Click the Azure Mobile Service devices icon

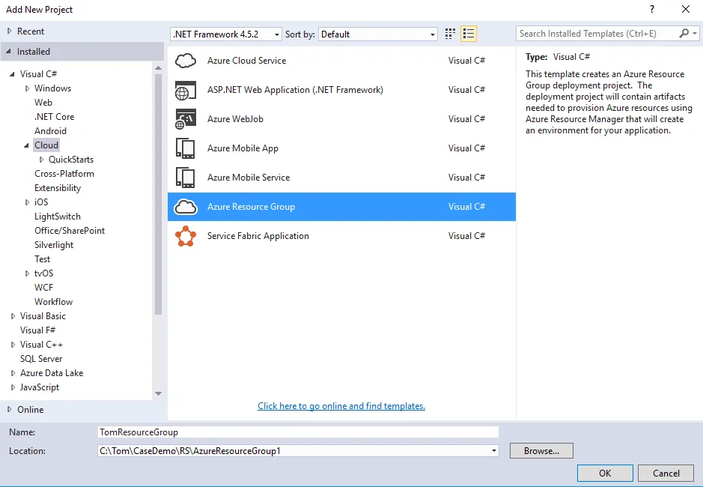(186, 178)
